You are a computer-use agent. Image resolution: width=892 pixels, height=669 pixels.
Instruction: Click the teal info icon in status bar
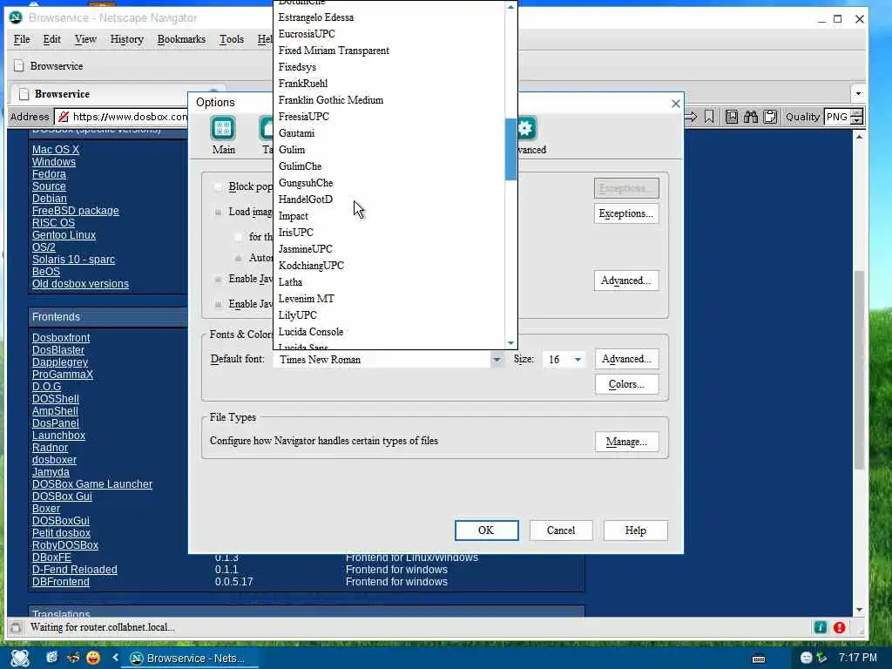[x=820, y=627]
